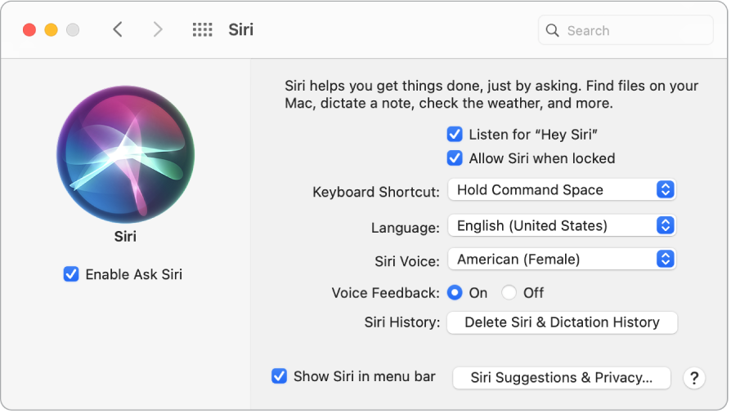Screen dimensions: 731x413
Task: Click the large Siri orb icon
Action: 125,154
